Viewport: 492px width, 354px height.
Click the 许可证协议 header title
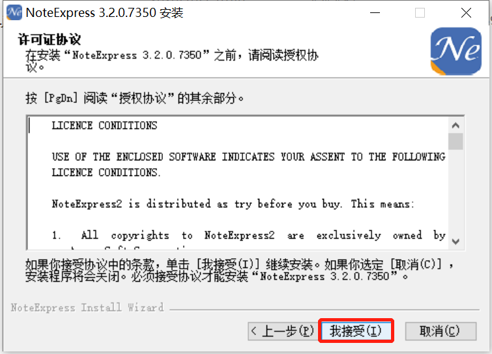click(x=50, y=40)
